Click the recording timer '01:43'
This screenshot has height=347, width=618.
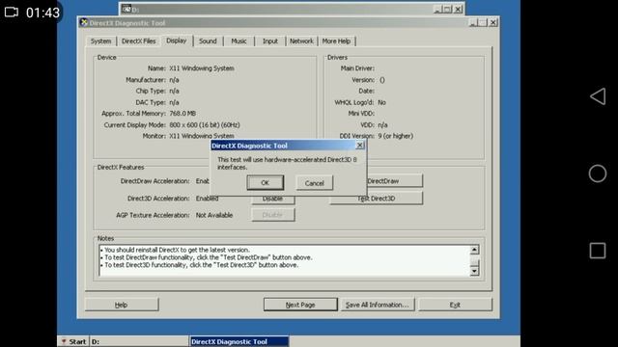[x=42, y=13]
